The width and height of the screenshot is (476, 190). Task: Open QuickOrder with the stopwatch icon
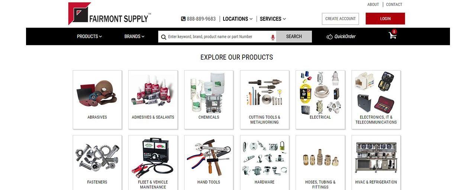click(329, 36)
